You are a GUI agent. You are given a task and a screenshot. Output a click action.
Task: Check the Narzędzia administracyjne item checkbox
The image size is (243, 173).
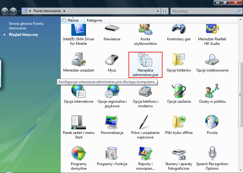[140, 55]
